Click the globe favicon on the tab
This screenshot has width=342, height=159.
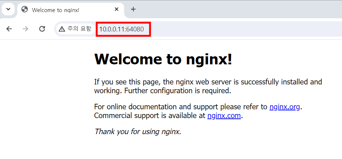point(25,10)
